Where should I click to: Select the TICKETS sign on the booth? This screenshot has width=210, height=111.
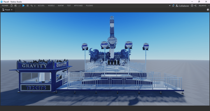36,88
